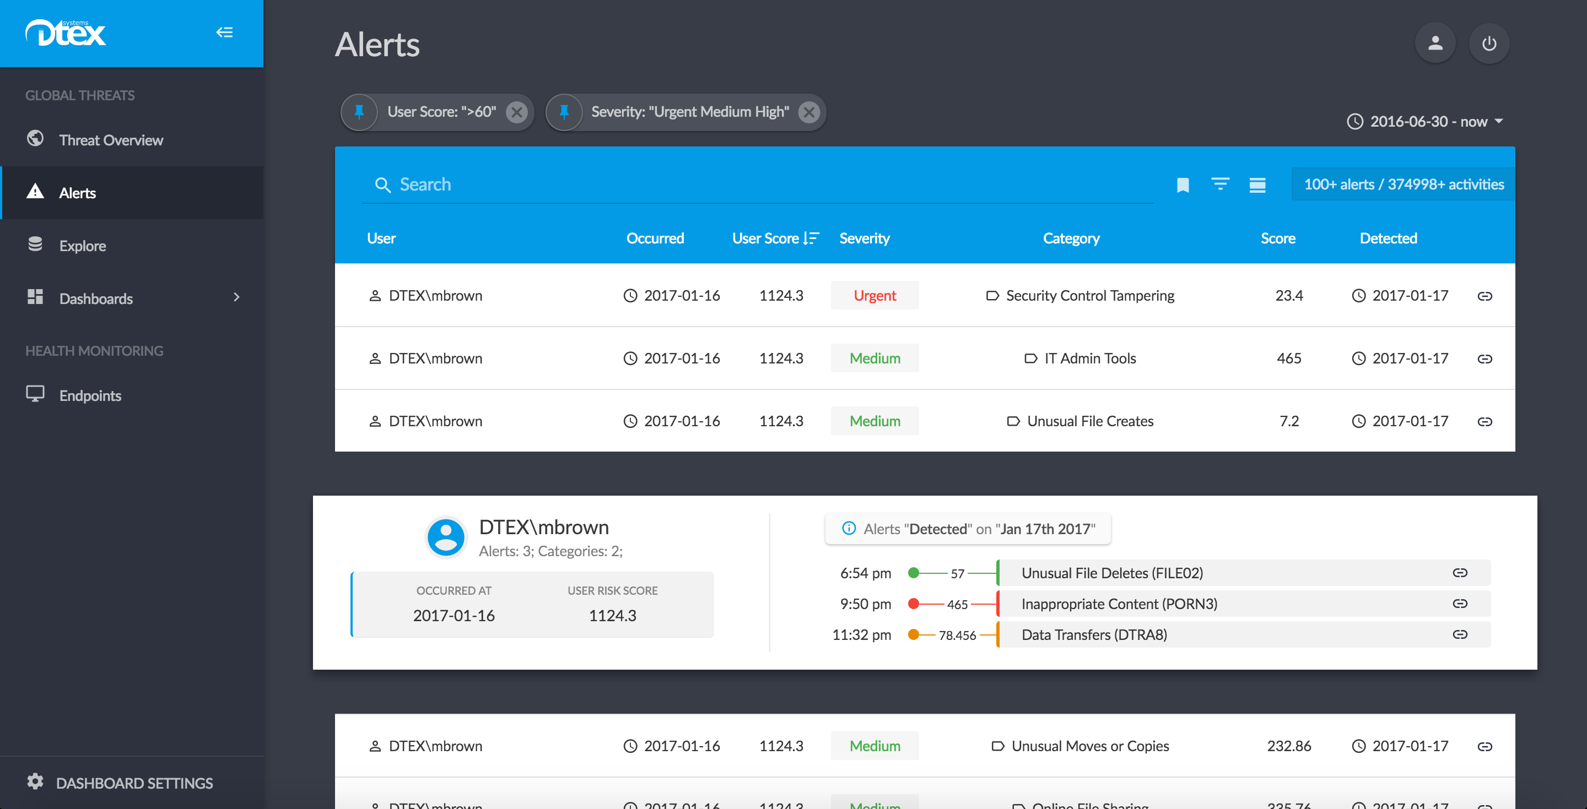Screen dimensions: 1587x809
Task: Click user icon in Security Control Tampering row
Action: pyautogui.click(x=375, y=296)
